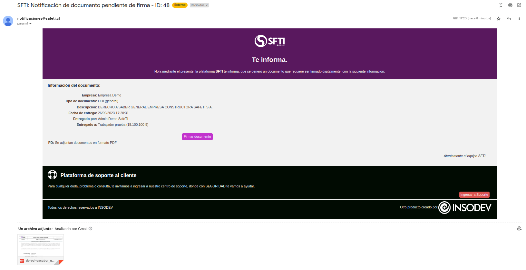Click 'Admin Demo SafeTI' text

[x=113, y=119]
